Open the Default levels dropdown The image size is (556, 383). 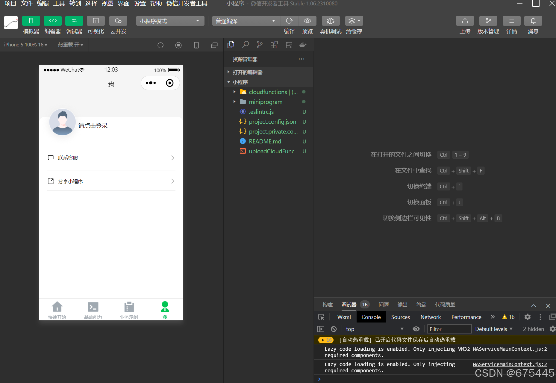pyautogui.click(x=494, y=329)
